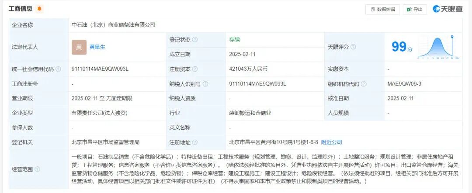This screenshot has width=472, height=193.
Task: Click address 北京市昌平区黄河街10号院1号楼1-6-8
Action: pos(274,142)
